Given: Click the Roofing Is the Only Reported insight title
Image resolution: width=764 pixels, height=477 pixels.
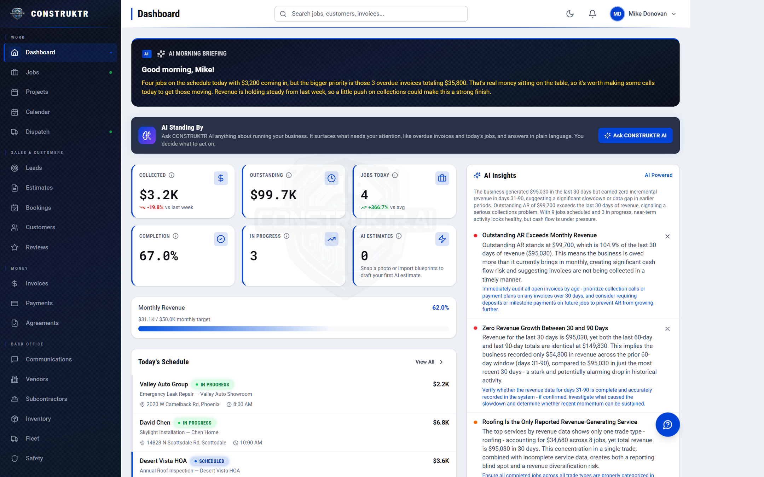Looking at the screenshot, I should tap(560, 422).
